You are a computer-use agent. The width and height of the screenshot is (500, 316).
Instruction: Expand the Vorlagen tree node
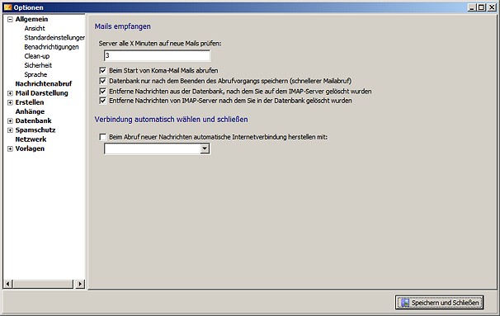click(x=10, y=149)
